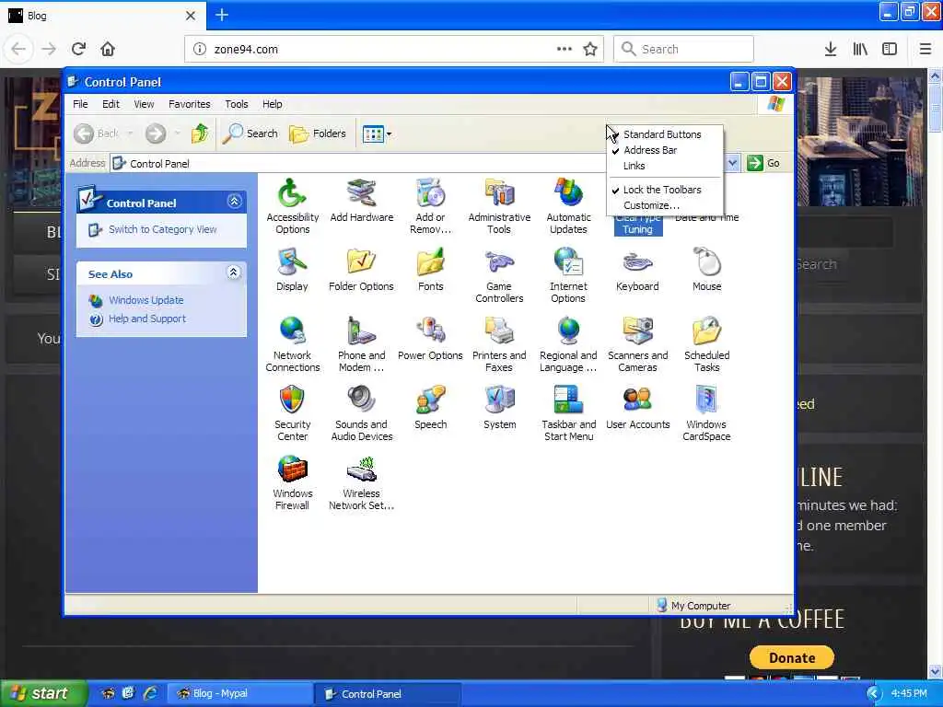The width and height of the screenshot is (943, 707).
Task: Click the Go button beside address bar
Action: coord(763,163)
